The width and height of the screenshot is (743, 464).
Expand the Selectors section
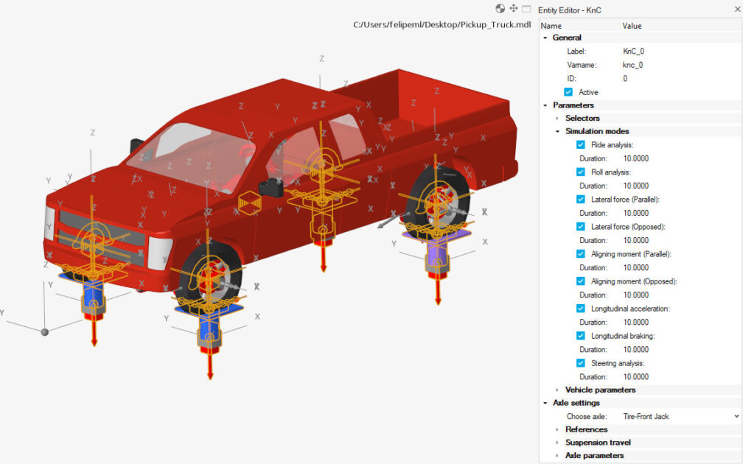(x=557, y=119)
